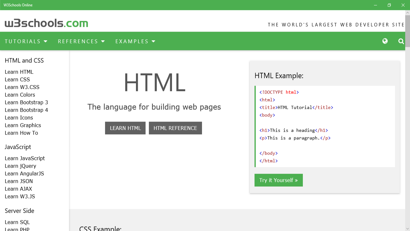Select TUTORIALS in the navigation bar
This screenshot has height=231, width=410.
pyautogui.click(x=23, y=41)
